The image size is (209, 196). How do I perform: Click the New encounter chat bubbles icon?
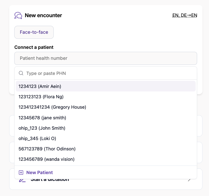click(x=18, y=15)
